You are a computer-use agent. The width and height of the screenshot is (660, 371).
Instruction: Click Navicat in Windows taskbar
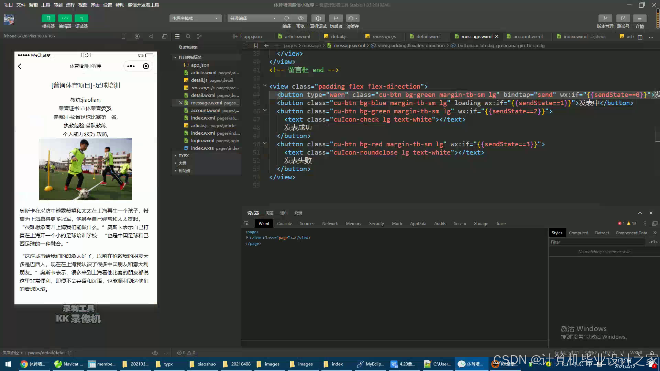pos(69,364)
